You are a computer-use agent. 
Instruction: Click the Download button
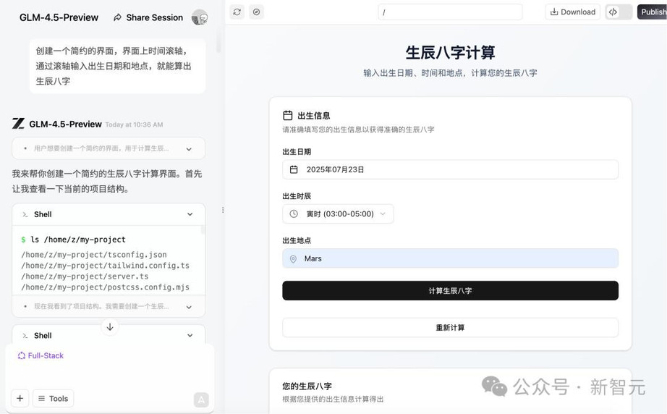[x=572, y=12]
